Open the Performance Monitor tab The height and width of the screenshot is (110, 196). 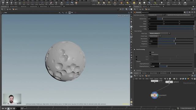155,6
